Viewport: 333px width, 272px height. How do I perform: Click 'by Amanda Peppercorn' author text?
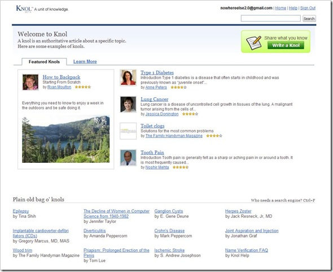(x=106, y=236)
